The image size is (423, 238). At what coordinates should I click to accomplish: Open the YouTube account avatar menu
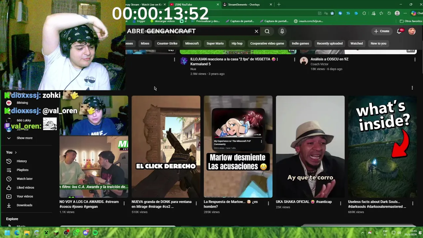(412, 31)
